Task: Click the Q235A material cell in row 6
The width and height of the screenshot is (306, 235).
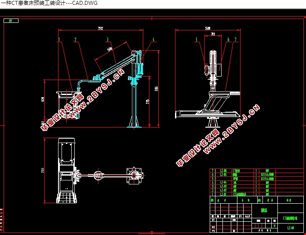Action: 267,175
